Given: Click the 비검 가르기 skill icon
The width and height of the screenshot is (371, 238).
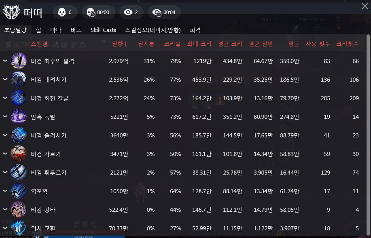Looking at the screenshot, I should (19, 154).
